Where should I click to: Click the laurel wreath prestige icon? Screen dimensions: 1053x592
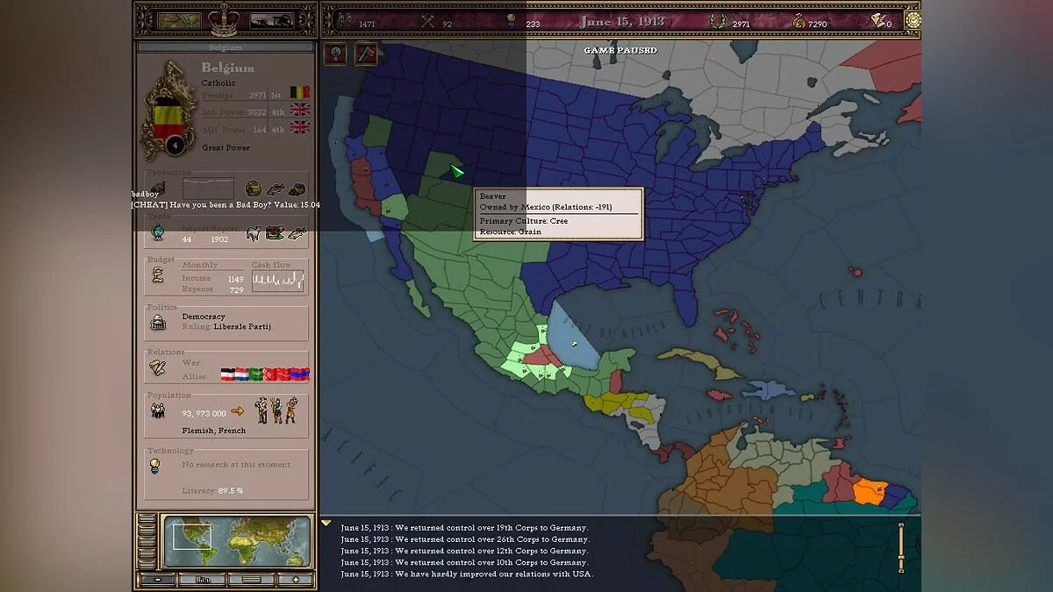pyautogui.click(x=718, y=21)
